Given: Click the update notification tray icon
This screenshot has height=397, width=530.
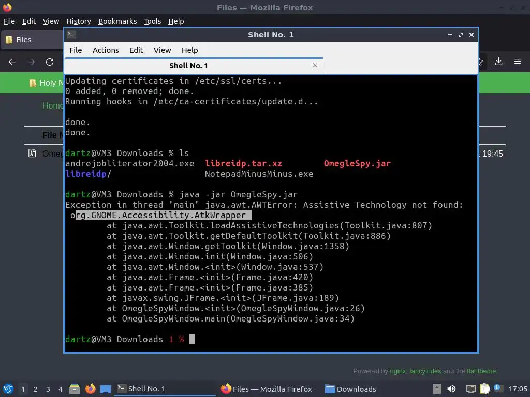Looking at the screenshot, I should (497, 388).
